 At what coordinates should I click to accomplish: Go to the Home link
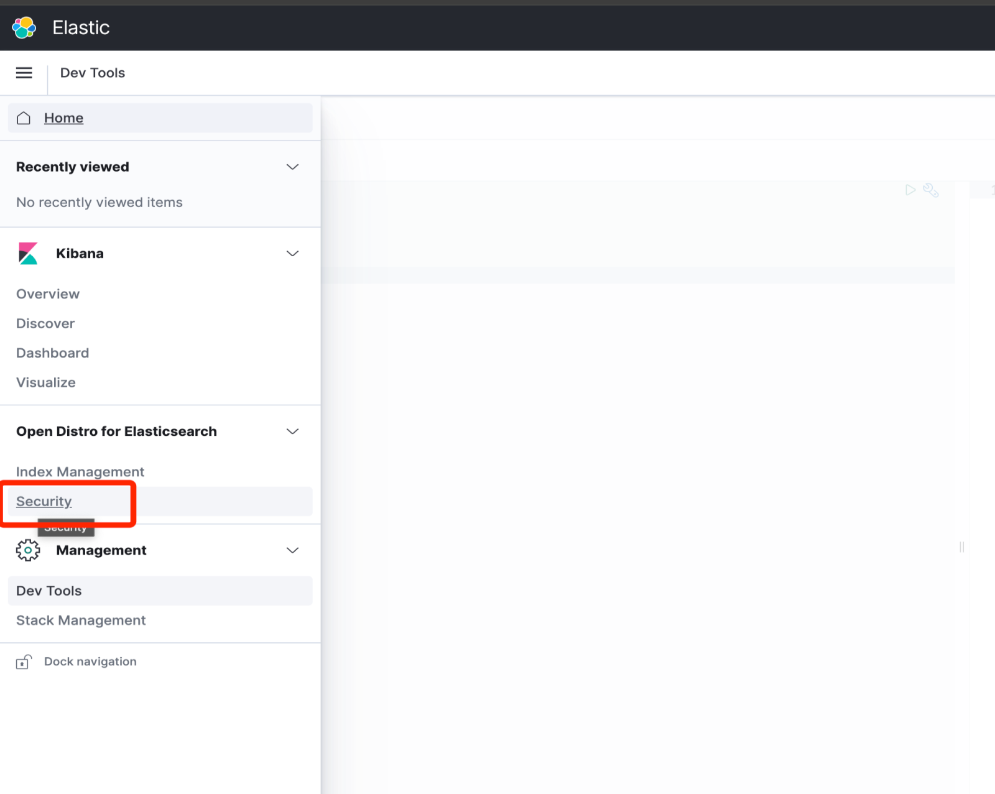63,118
